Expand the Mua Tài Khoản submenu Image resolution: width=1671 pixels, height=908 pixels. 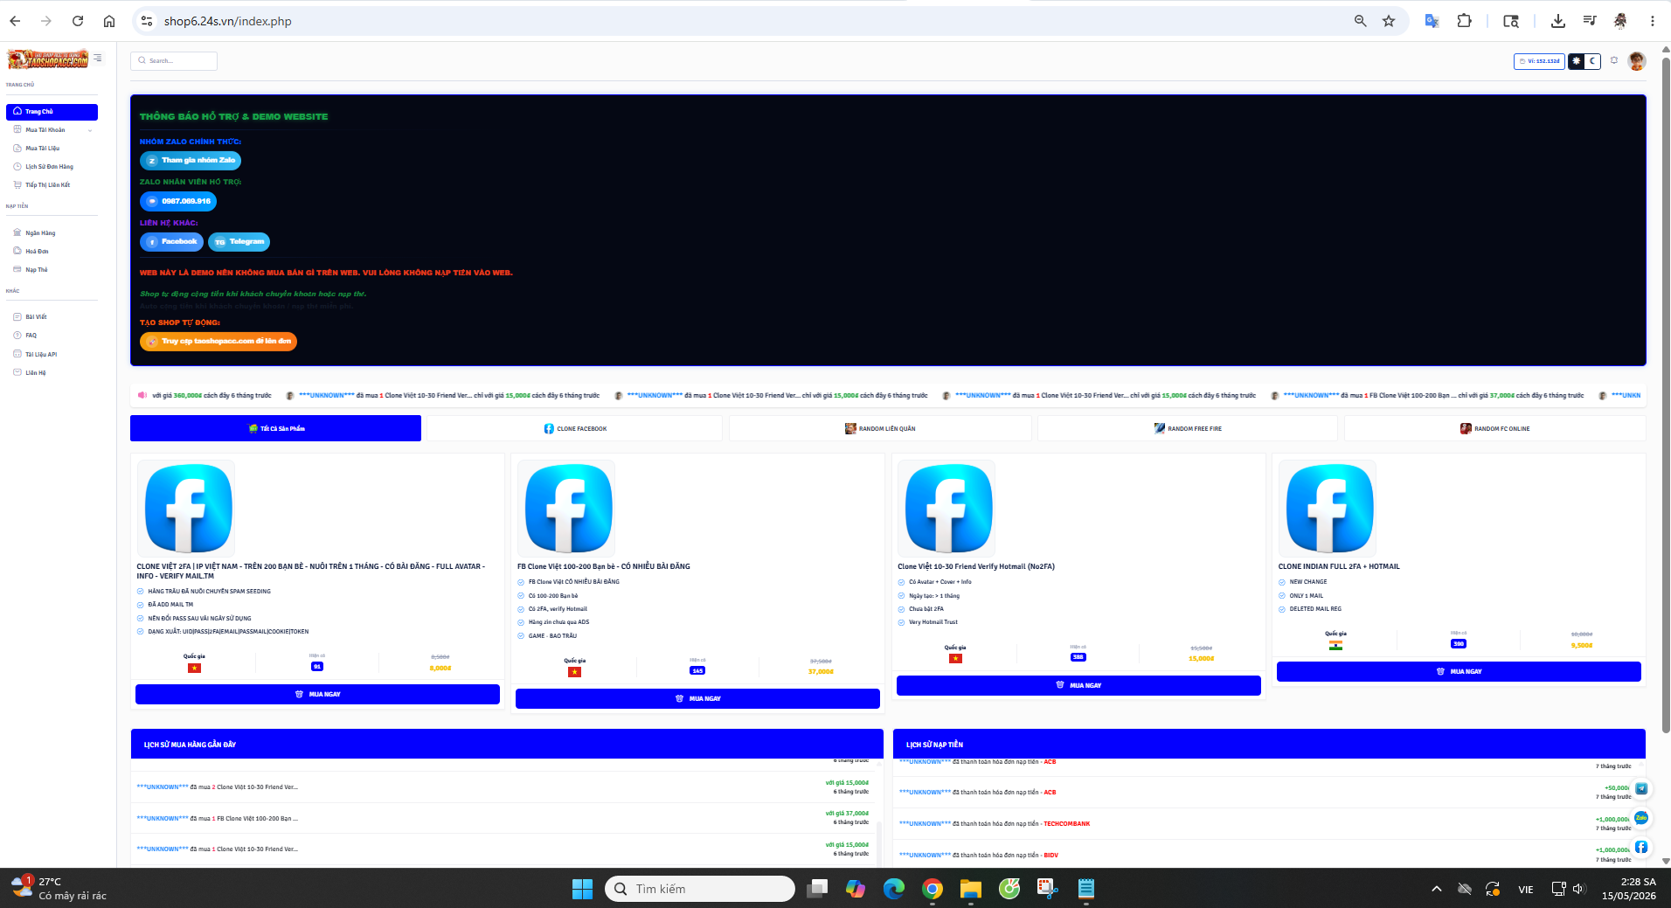coord(52,130)
